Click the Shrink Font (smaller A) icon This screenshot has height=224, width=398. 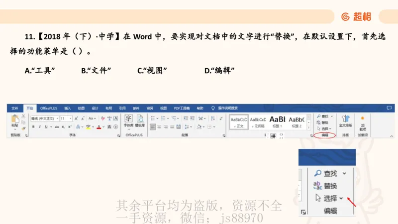coord(83,118)
